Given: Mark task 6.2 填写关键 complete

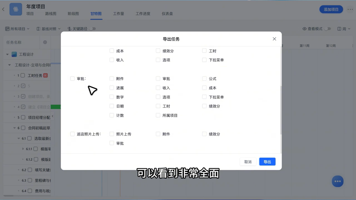Looking at the screenshot, I should [x=30, y=170].
